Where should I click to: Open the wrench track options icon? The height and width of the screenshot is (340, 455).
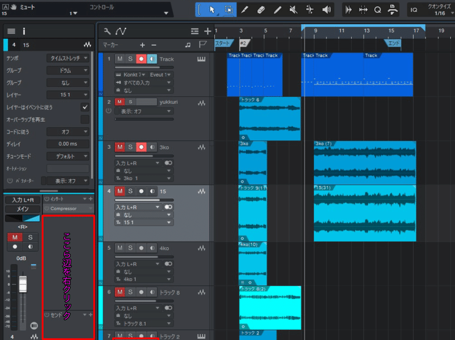(107, 31)
